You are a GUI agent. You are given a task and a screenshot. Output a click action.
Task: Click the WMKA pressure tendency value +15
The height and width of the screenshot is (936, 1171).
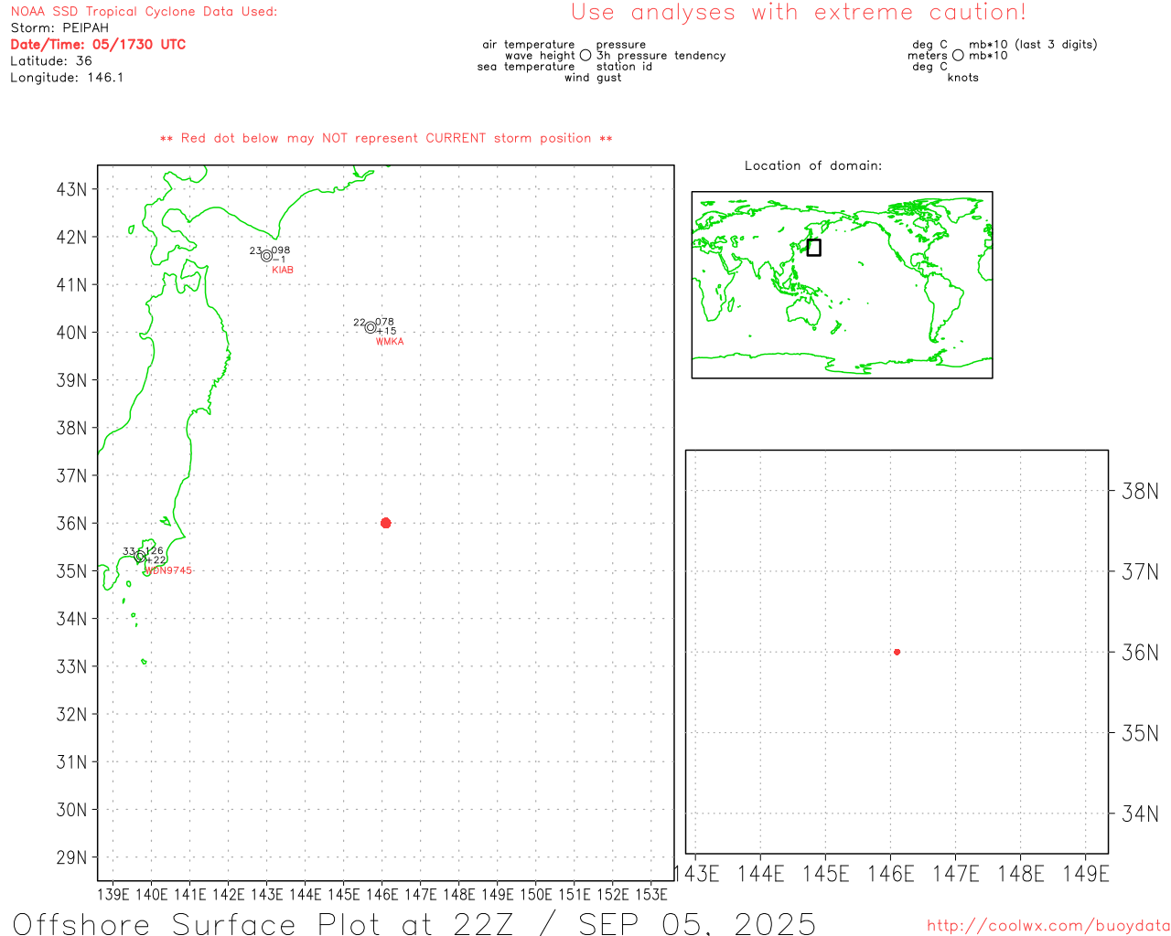click(387, 331)
